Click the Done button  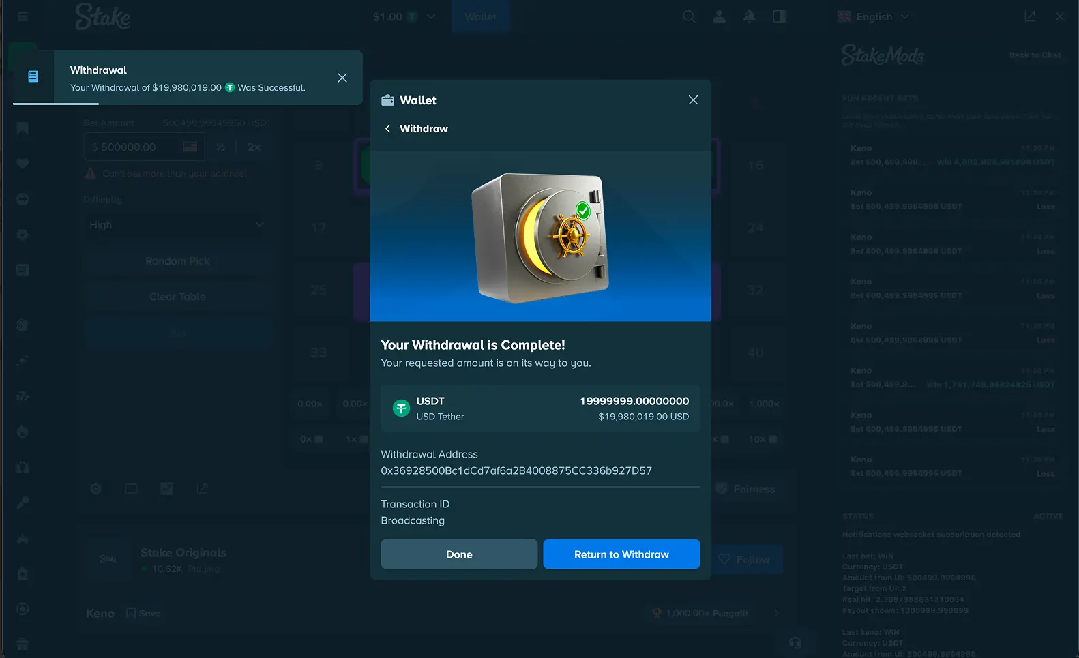coord(459,554)
